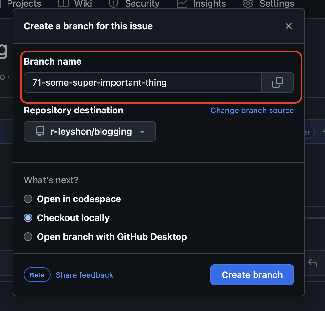Copy the branch name to clipboard
Viewport: 325px width, 311px height.
point(278,82)
